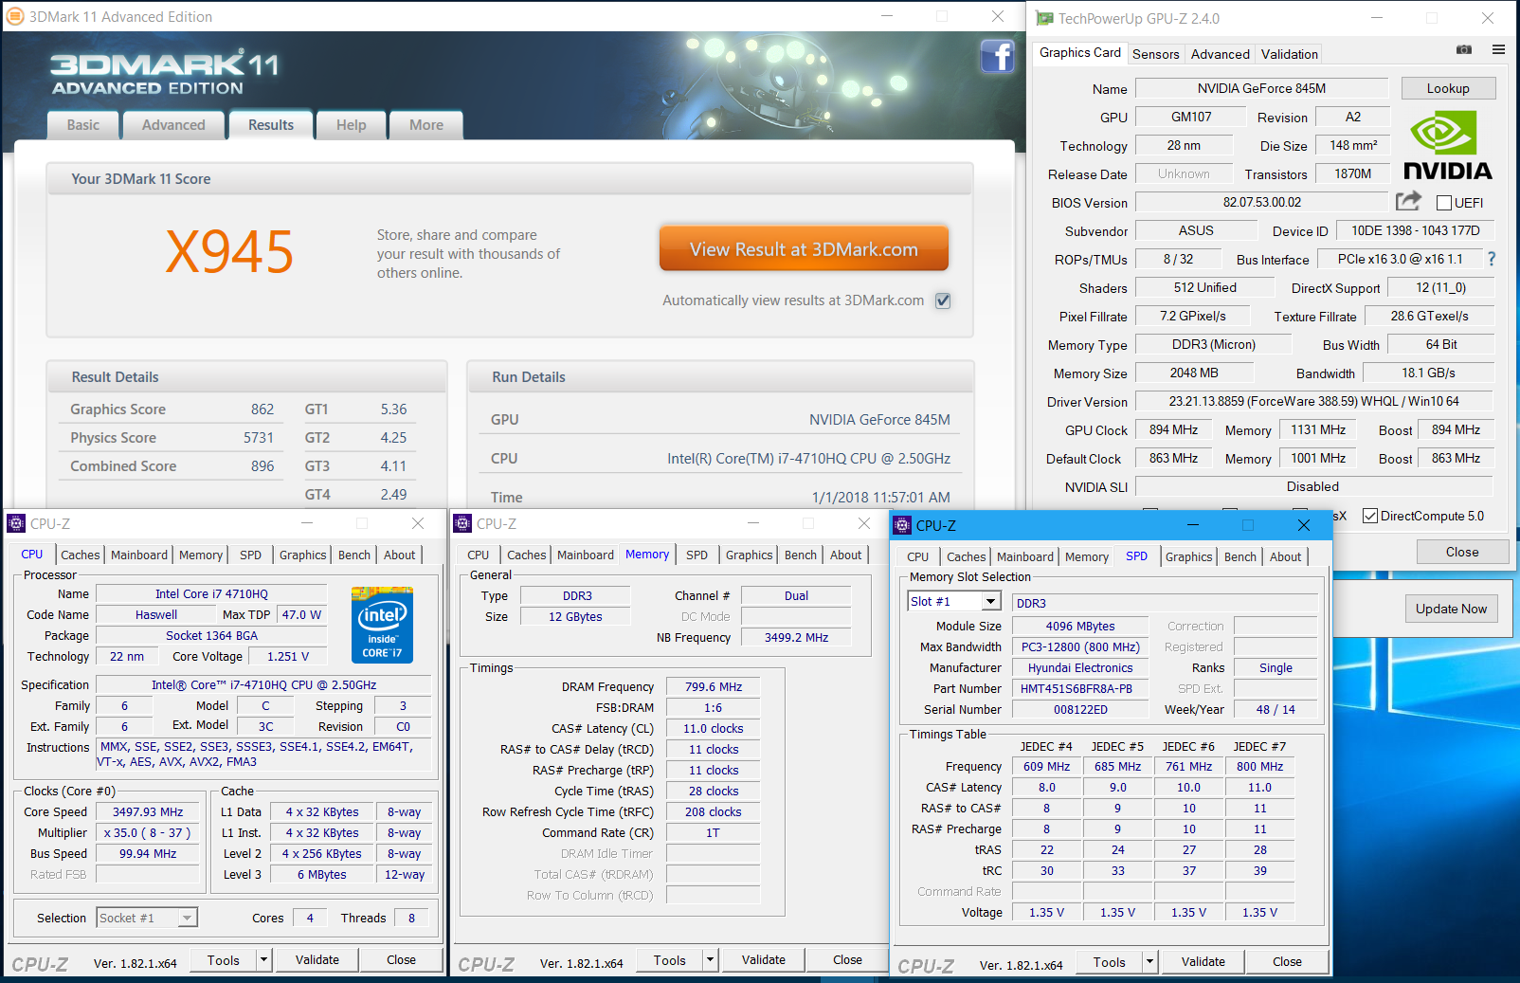
Task: Click the Memory Size 2048 MB field
Action: click(1194, 373)
